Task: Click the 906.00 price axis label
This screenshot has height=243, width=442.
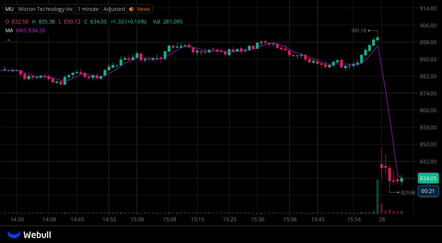Action: [428, 25]
